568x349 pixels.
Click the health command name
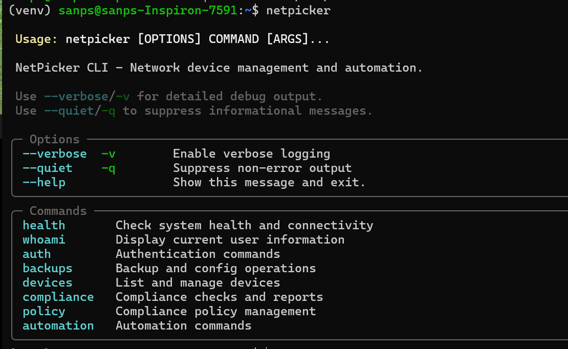[x=43, y=225]
